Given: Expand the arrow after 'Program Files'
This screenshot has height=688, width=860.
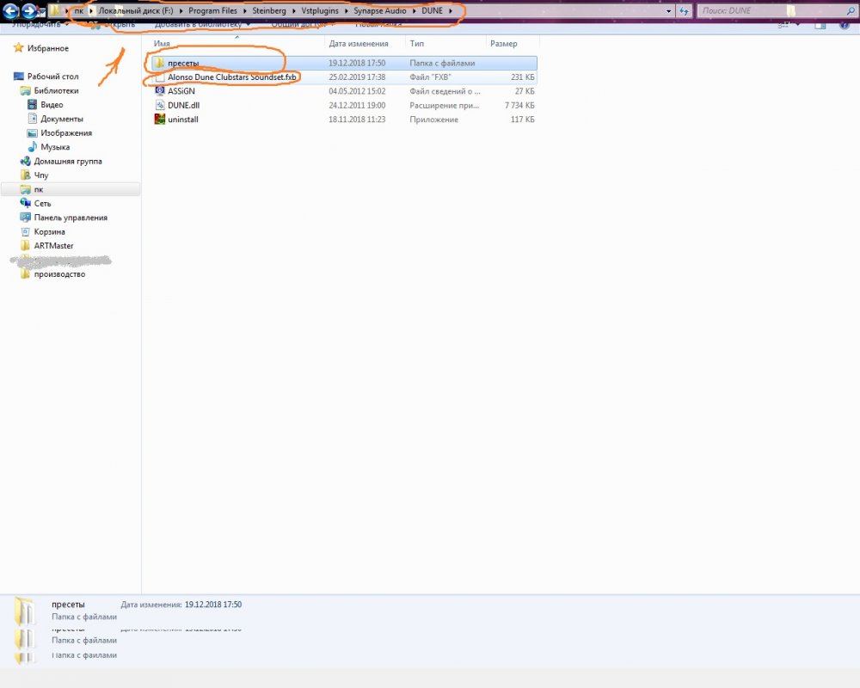Looking at the screenshot, I should click(244, 11).
